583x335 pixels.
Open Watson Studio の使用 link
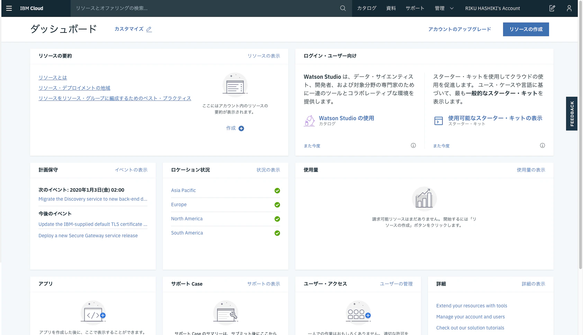tap(347, 118)
